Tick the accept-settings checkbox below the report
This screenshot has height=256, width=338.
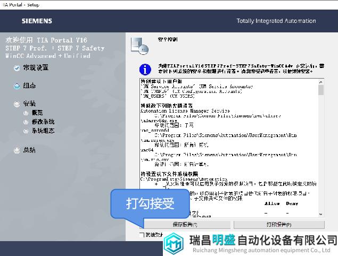[x=142, y=235]
